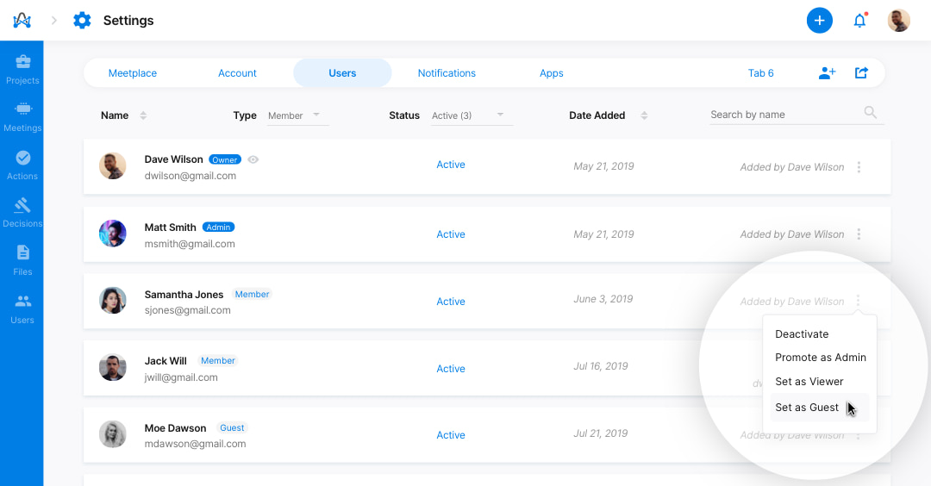Viewport: 931px width, 486px height.
Task: Choose Set as Guest menu item
Action: coord(820,407)
